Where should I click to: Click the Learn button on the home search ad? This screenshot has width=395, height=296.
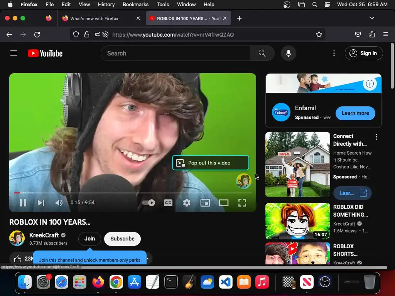tap(353, 193)
